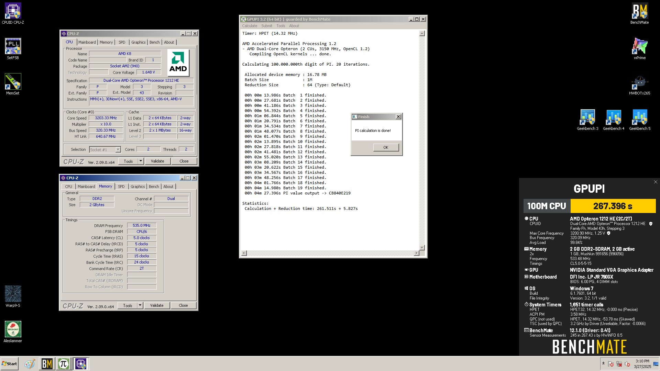Open the Aleslammer desktop icon
Screen dimensions: 660x371
coord(13,332)
